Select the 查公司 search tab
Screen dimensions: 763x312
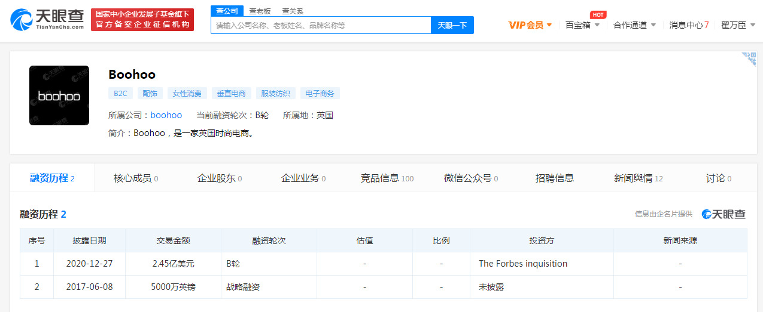coord(227,11)
